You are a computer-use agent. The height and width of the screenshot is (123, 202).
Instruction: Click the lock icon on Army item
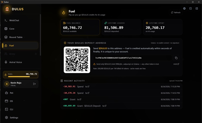coord(36,54)
